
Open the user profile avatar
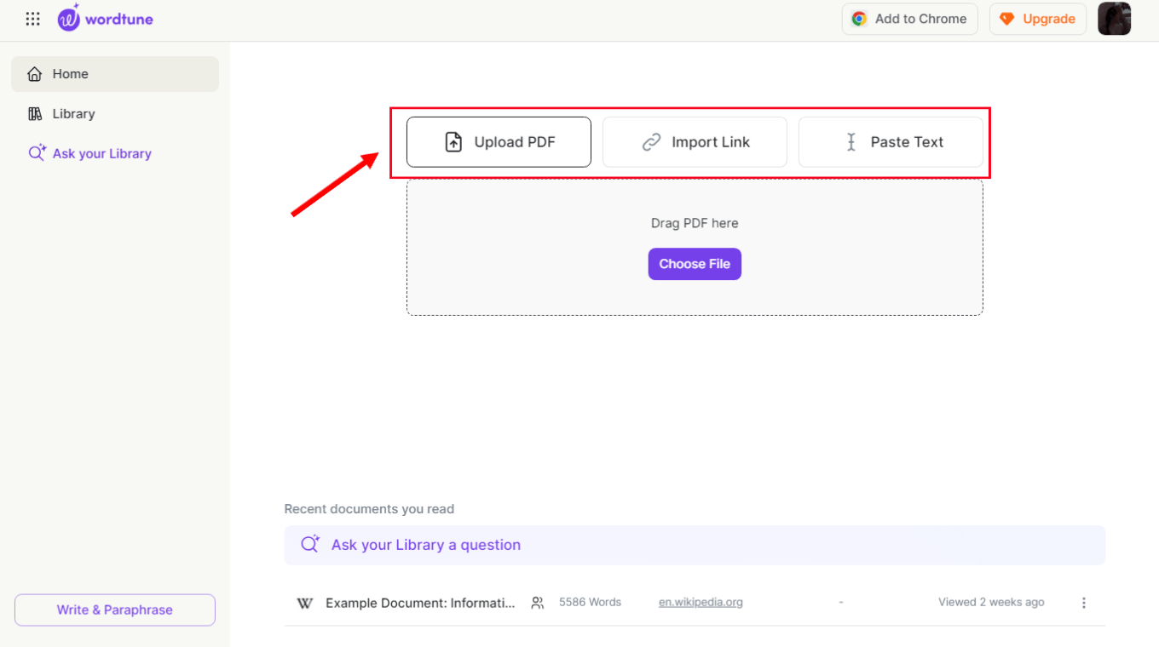pos(1114,19)
